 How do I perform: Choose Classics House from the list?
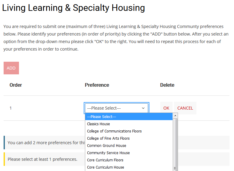tap(98, 124)
